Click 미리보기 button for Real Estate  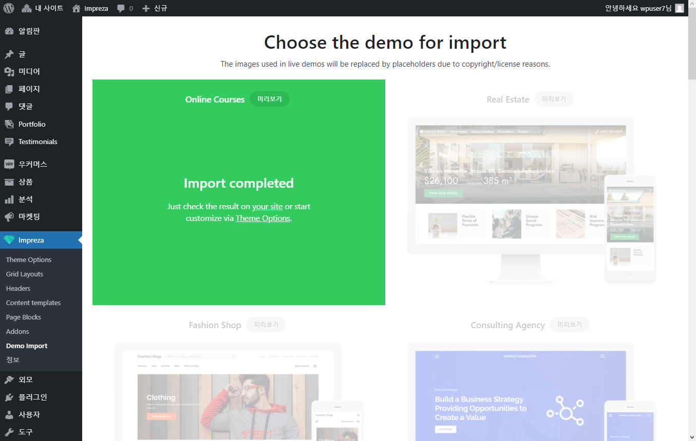coord(554,99)
